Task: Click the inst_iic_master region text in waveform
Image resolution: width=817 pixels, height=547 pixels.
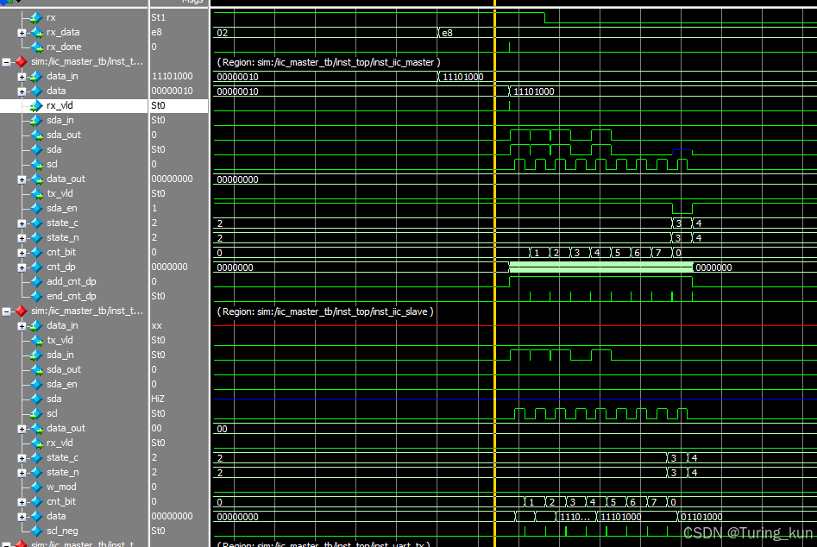Action: 329,62
